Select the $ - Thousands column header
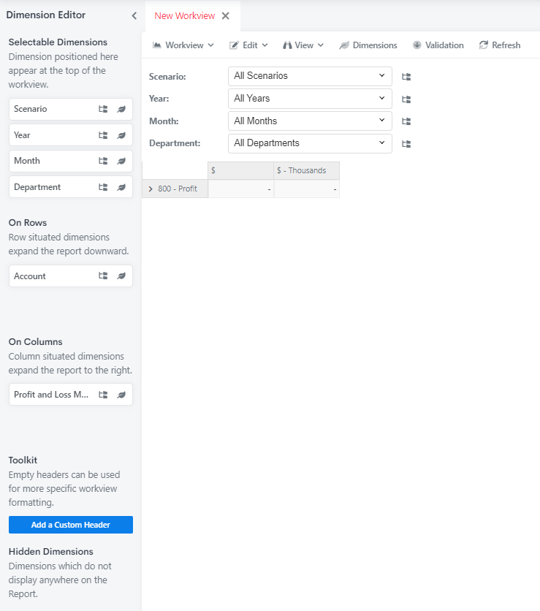The height and width of the screenshot is (611, 540). point(306,170)
